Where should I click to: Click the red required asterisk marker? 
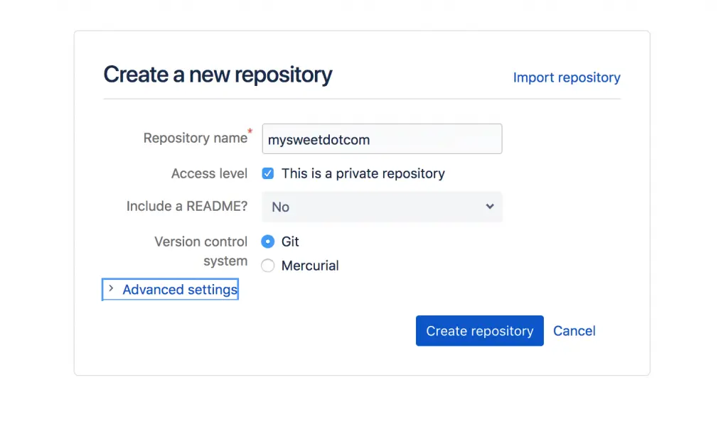(x=250, y=131)
